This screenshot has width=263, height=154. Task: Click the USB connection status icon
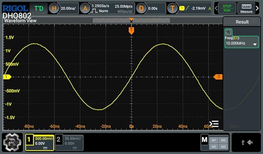(243, 142)
